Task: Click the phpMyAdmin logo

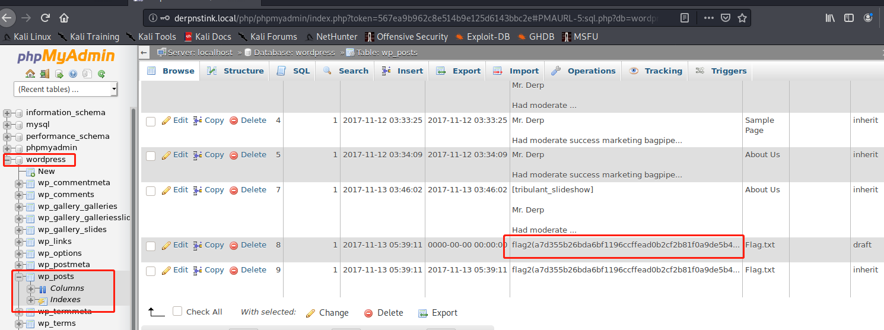Action: tap(66, 56)
